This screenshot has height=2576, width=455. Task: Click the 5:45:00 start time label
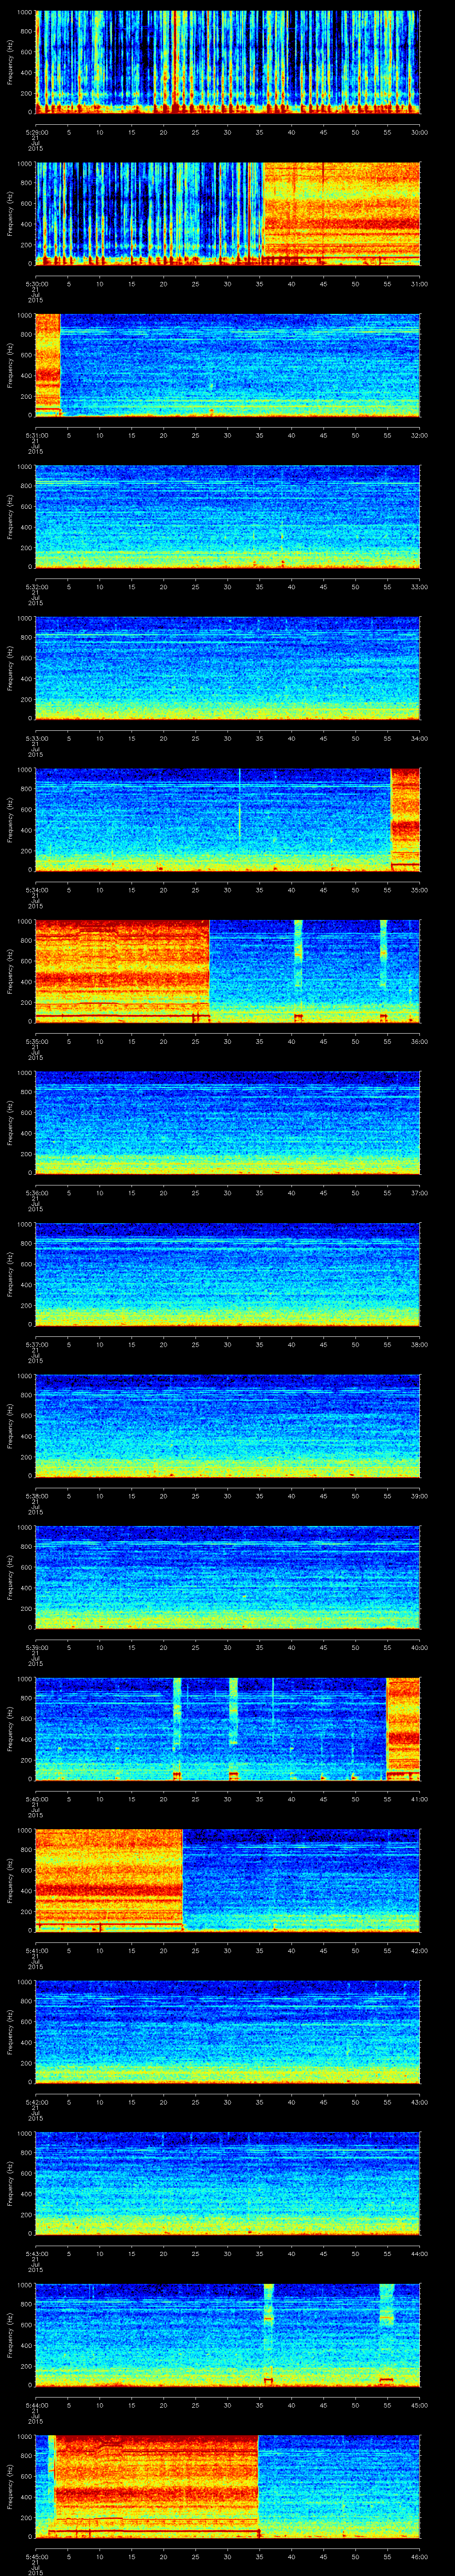coord(36,2556)
